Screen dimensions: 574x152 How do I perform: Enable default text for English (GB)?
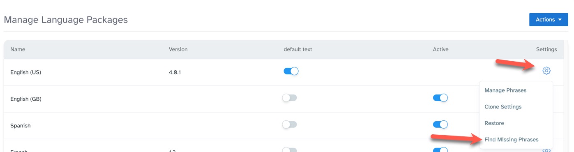289,98
